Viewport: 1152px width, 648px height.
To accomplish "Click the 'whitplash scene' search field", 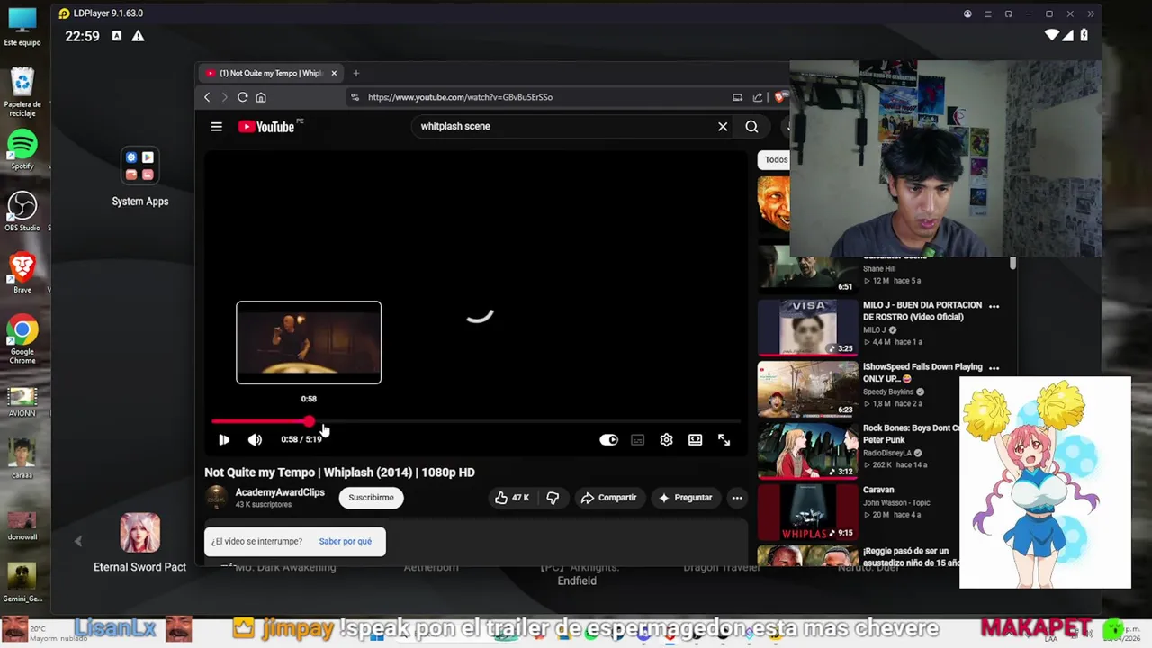I will click(x=563, y=127).
